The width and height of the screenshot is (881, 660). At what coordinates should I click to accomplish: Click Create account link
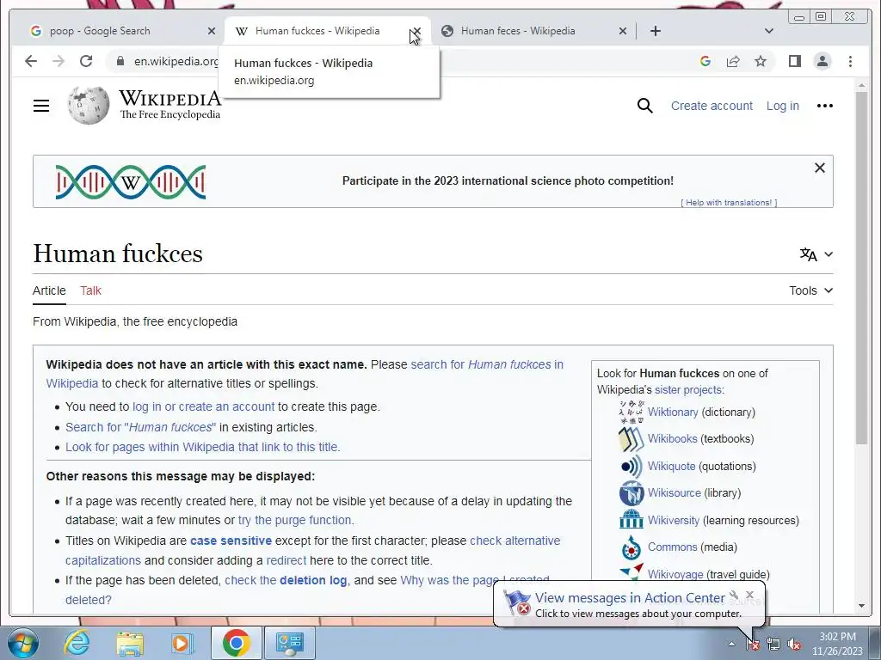point(712,106)
